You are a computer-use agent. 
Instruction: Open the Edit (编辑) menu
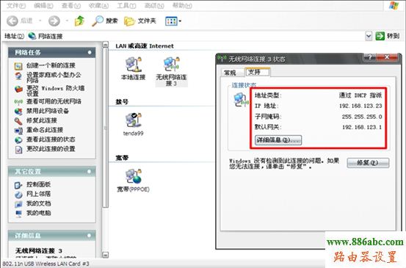pos(43,5)
